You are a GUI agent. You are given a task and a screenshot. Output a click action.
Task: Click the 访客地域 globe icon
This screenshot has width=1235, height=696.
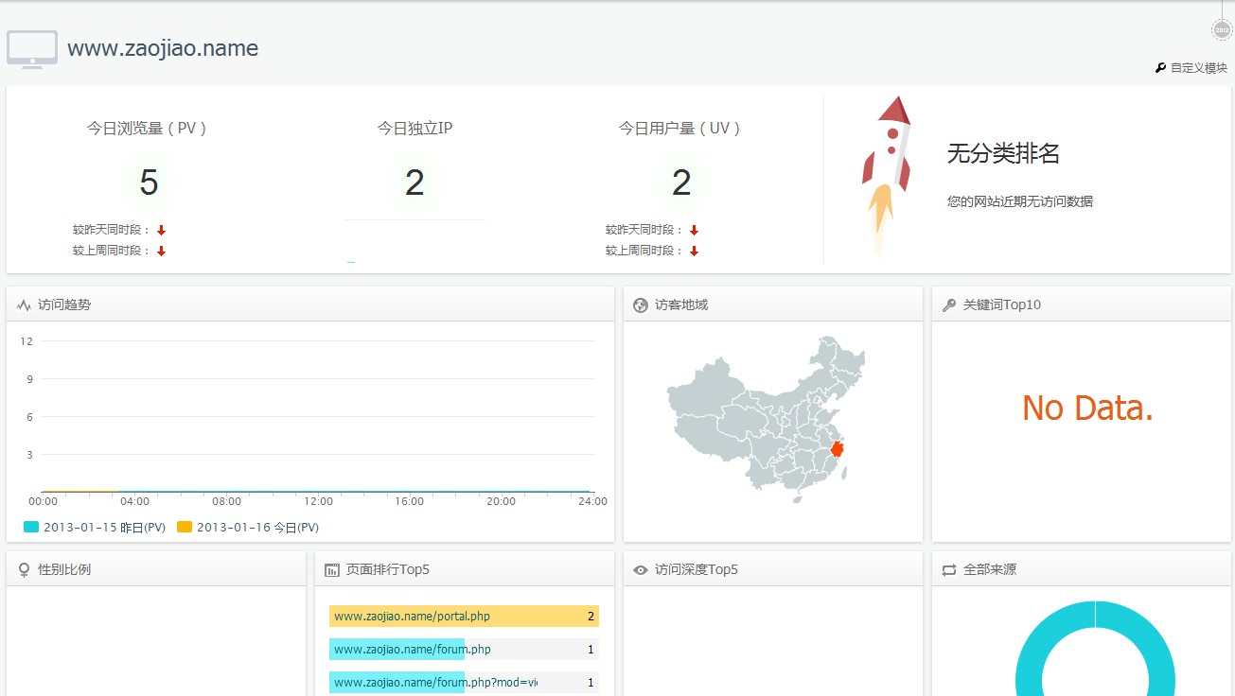click(641, 305)
